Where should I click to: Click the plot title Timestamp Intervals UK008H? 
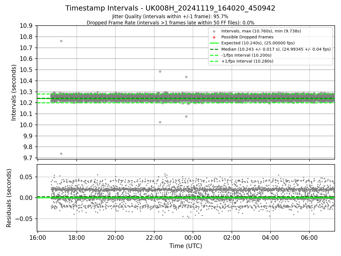(170, 8)
